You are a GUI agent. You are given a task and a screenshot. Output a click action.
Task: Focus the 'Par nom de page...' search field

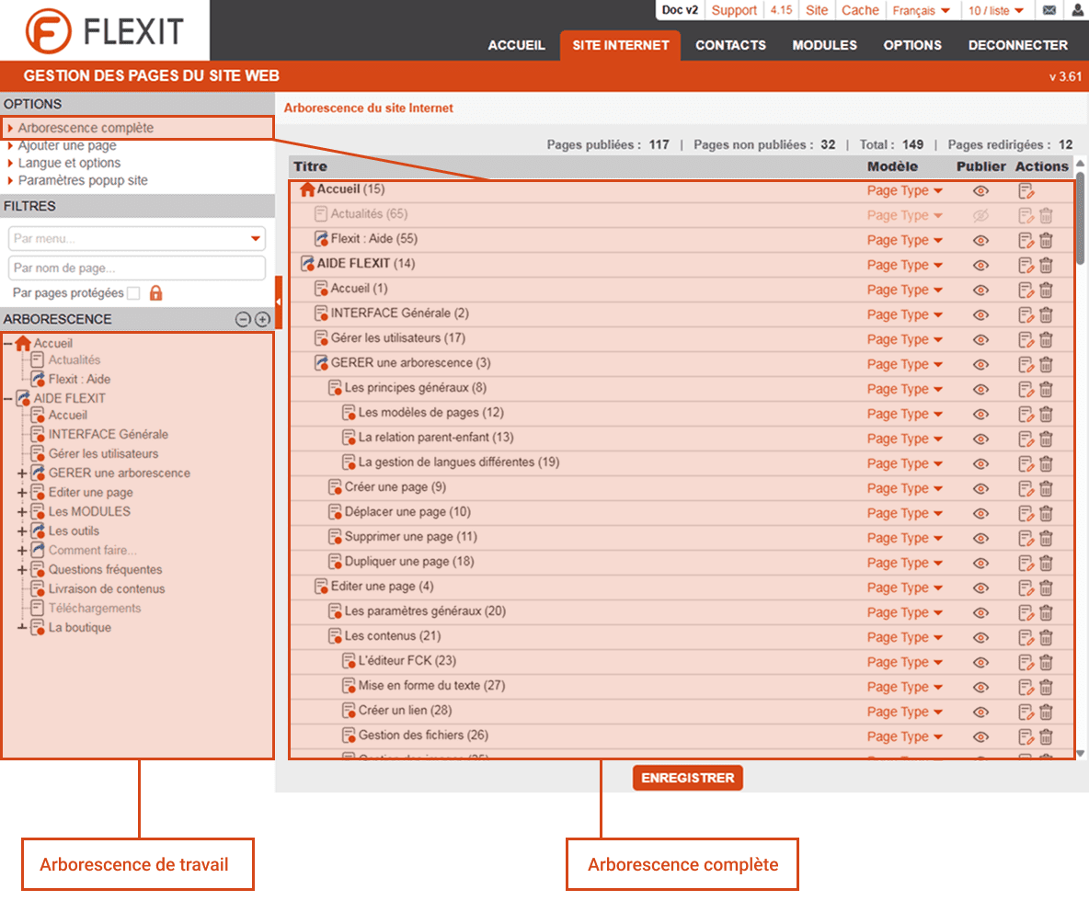[x=137, y=268]
